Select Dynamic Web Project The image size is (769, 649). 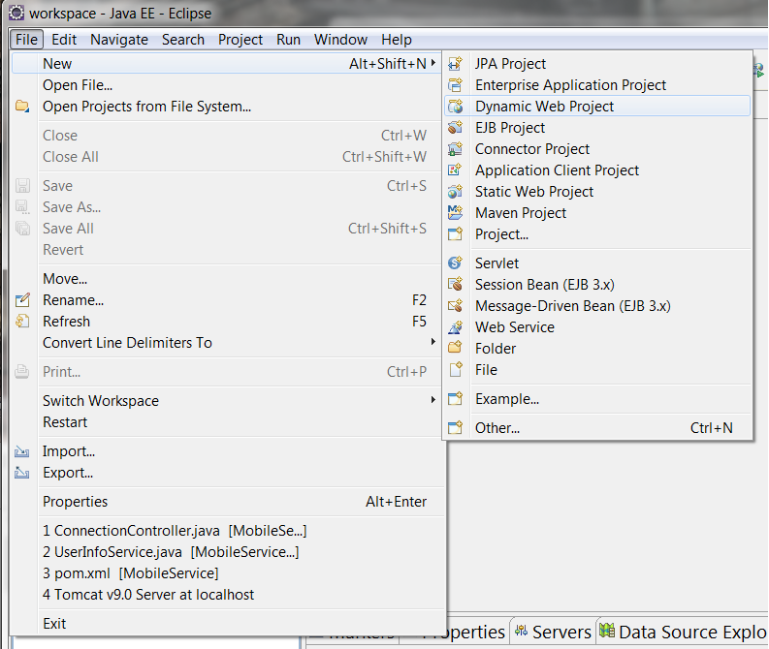(x=597, y=107)
